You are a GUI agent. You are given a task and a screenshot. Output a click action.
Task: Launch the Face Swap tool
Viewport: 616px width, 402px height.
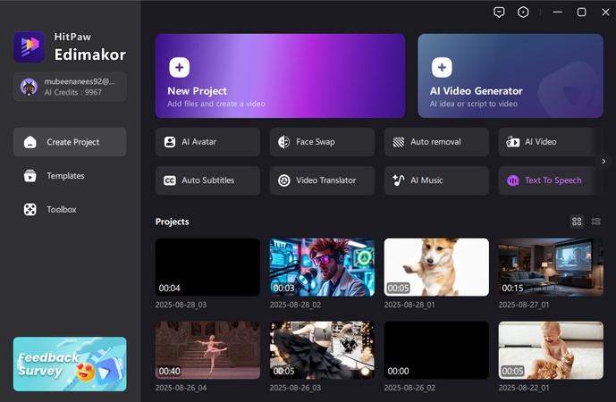click(322, 142)
